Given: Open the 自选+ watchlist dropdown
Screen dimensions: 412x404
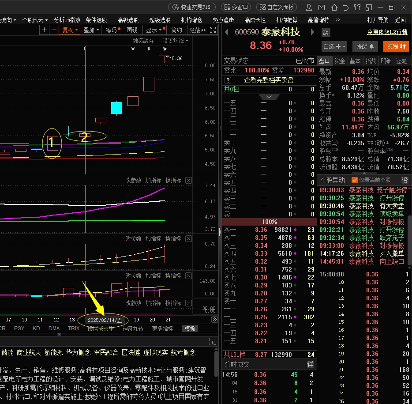Looking at the screenshot, I should pos(334,46).
